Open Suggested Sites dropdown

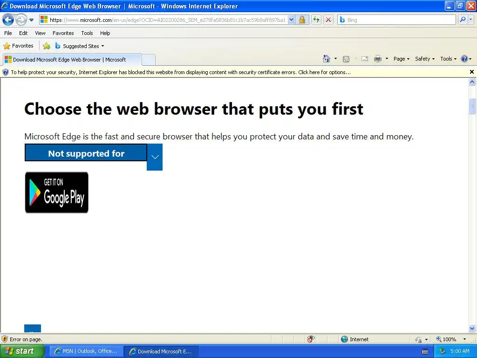80,46
